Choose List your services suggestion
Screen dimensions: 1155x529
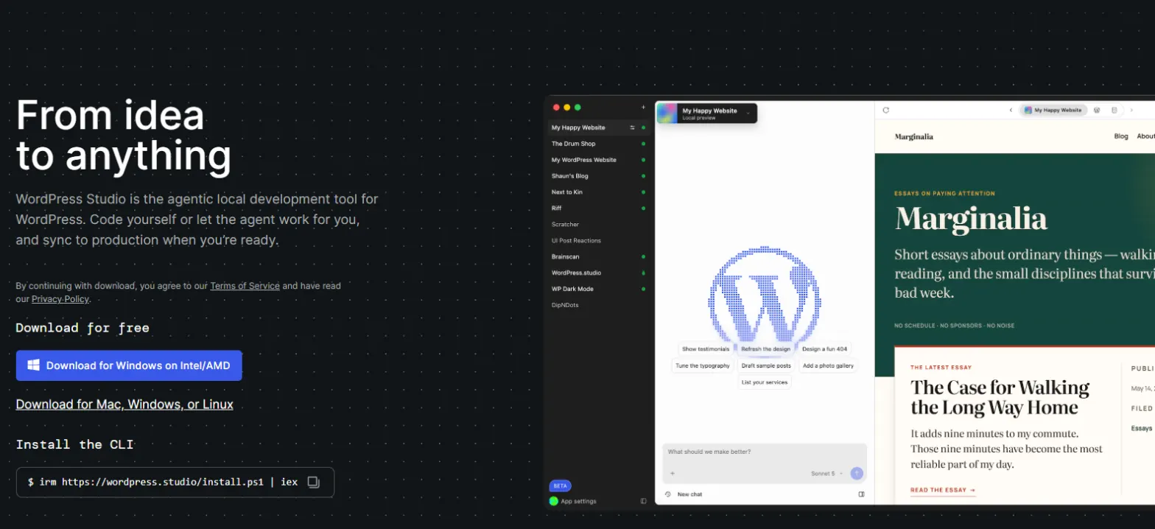(x=765, y=382)
